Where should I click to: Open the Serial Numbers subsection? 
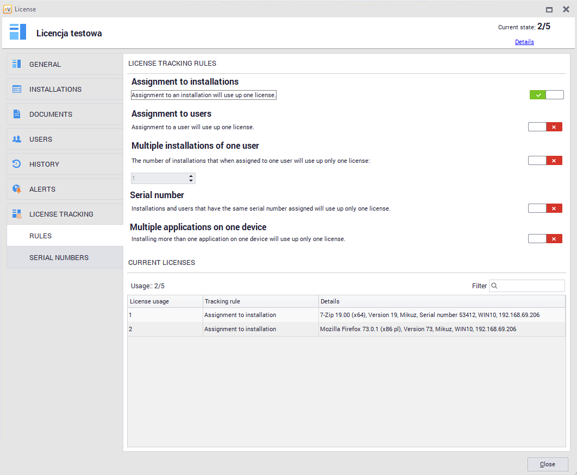(x=59, y=257)
